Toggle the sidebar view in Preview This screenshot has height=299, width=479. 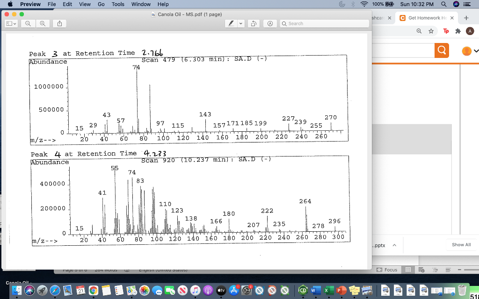(x=9, y=23)
